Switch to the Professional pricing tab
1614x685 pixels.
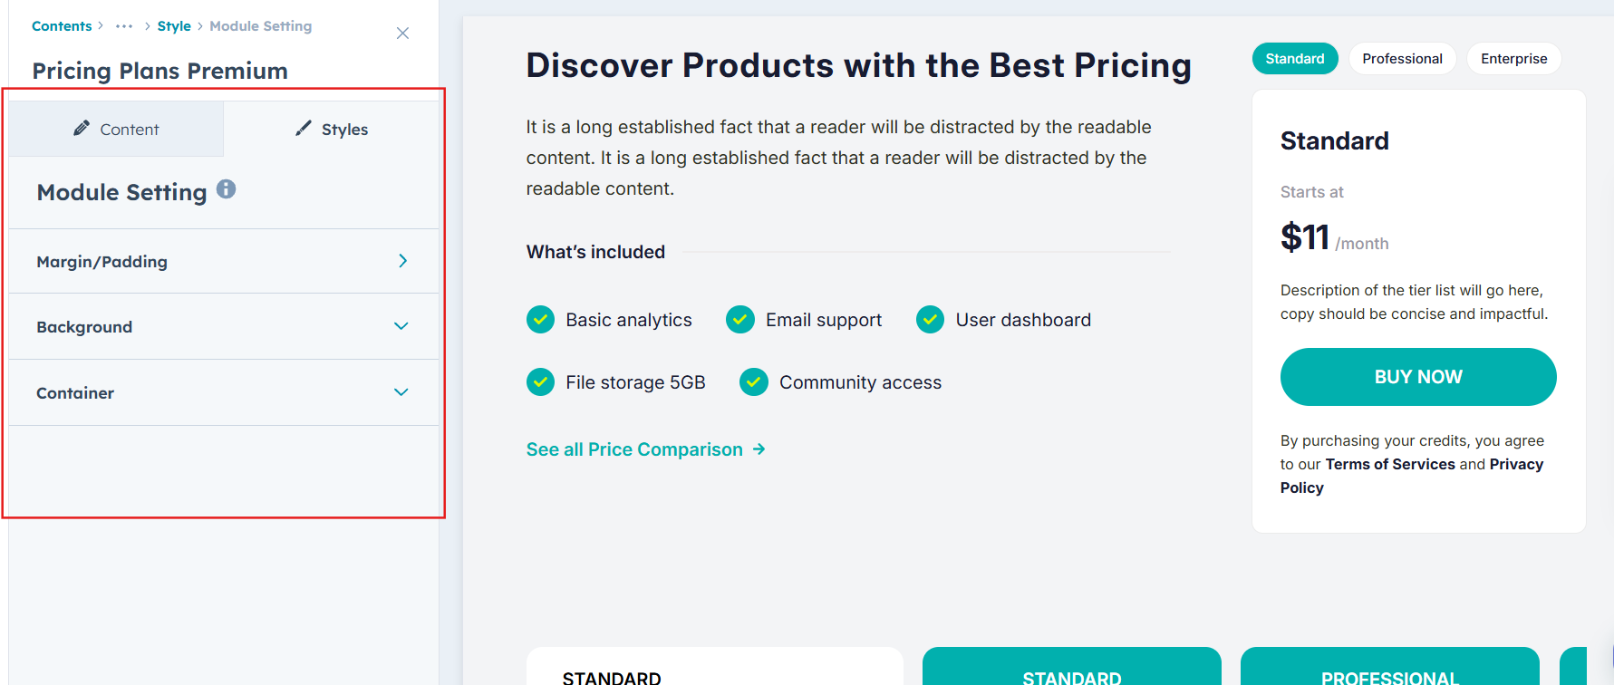(x=1402, y=59)
